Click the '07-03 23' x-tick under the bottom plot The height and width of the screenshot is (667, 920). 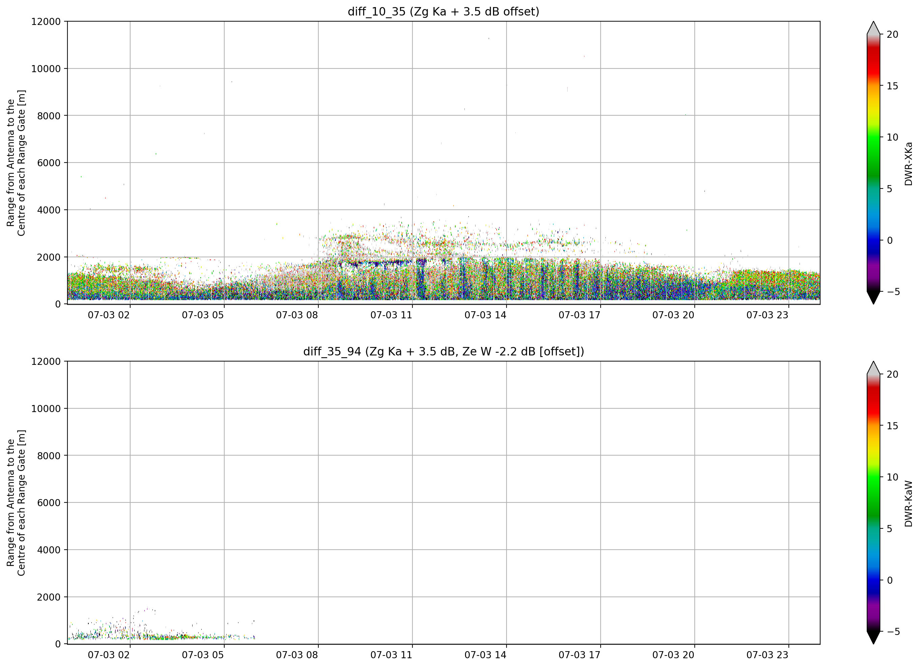pos(768,655)
